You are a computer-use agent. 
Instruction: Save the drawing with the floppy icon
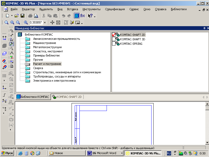coord(22,16)
